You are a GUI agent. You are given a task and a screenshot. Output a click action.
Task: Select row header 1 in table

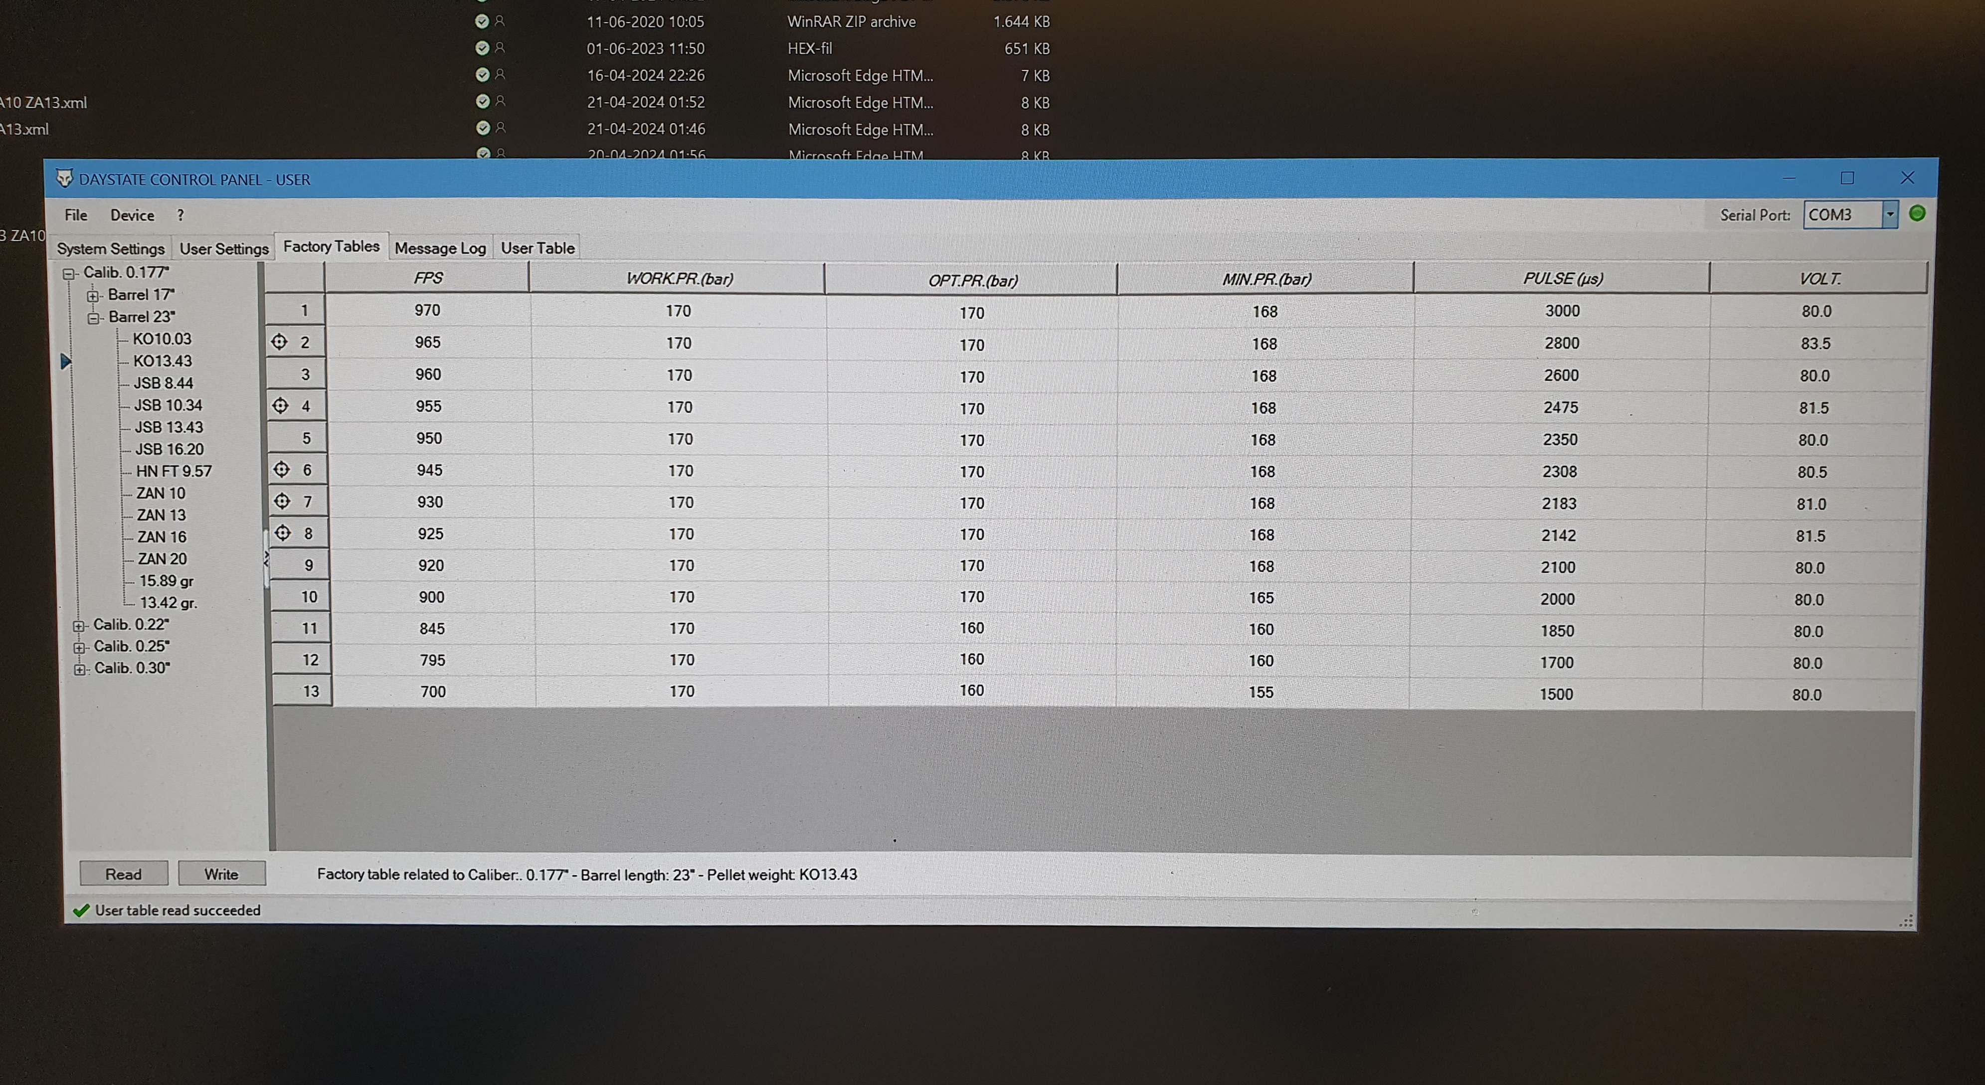click(x=296, y=310)
